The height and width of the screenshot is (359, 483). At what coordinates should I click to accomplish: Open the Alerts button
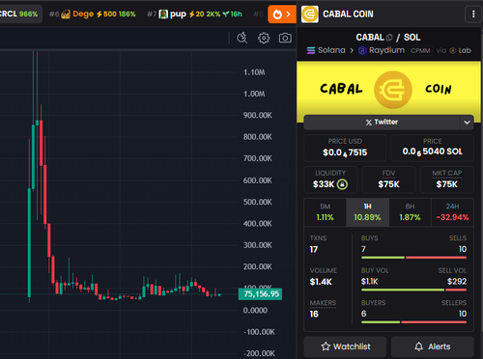click(433, 346)
